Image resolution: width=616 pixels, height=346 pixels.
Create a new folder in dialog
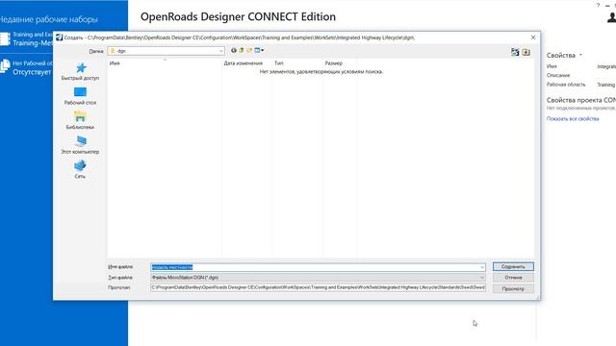coord(249,50)
